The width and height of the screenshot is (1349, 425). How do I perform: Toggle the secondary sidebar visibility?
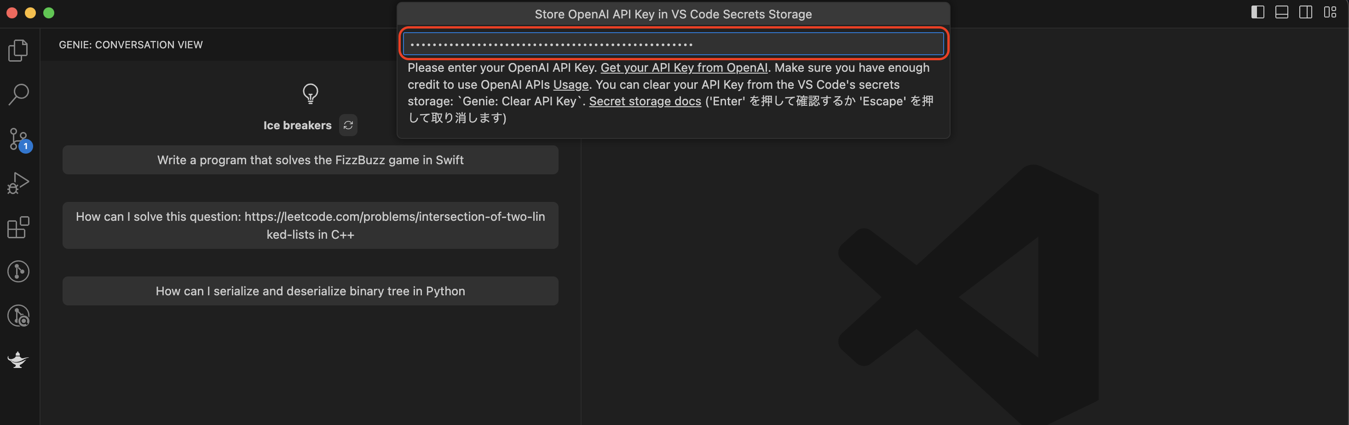tap(1306, 12)
